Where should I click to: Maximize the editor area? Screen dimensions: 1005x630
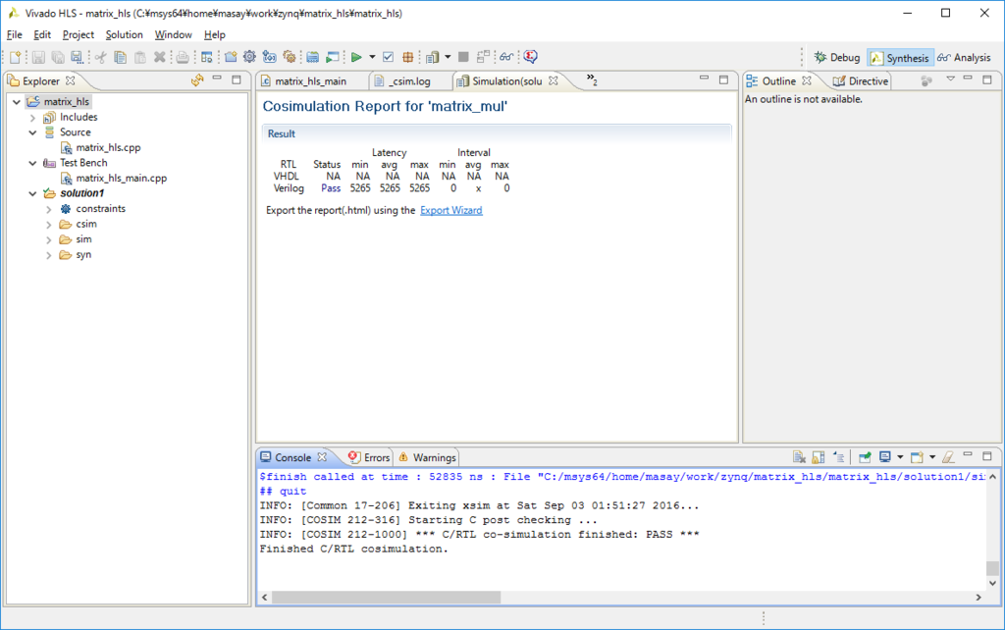pos(723,79)
